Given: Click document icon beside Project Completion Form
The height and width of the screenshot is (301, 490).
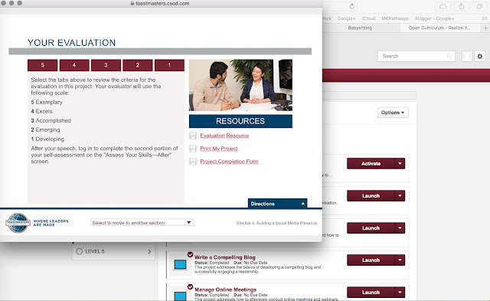Looking at the screenshot, I should (193, 162).
